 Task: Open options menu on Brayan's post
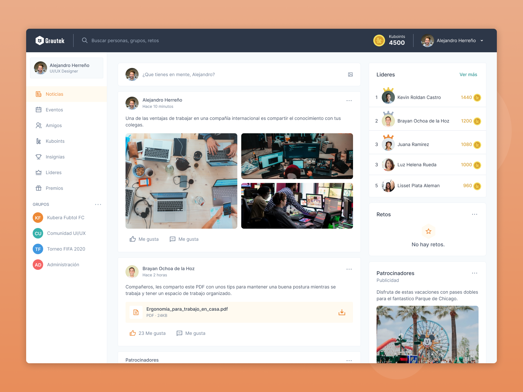coord(349,269)
